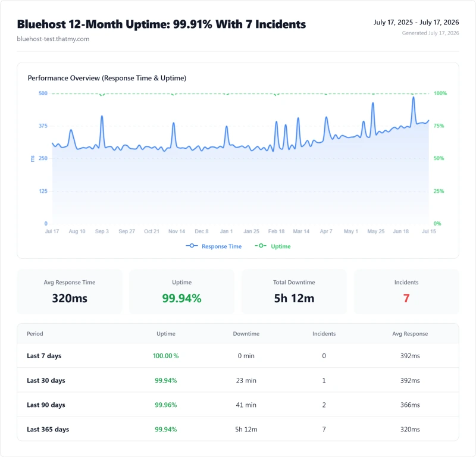Click the 320ms cell in Last 365 days row

click(x=410, y=430)
